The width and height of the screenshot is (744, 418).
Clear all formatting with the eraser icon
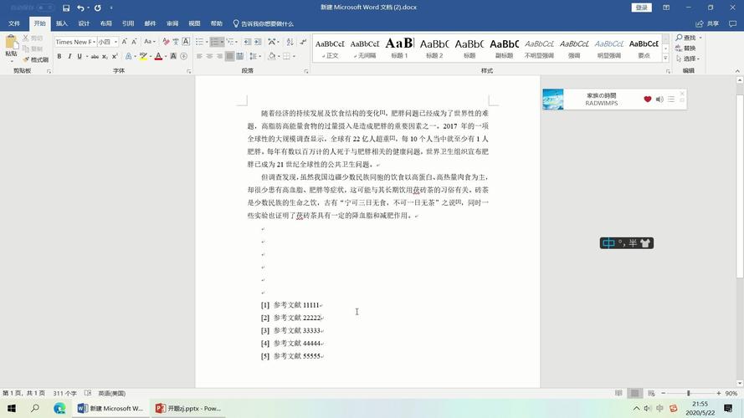click(x=166, y=42)
